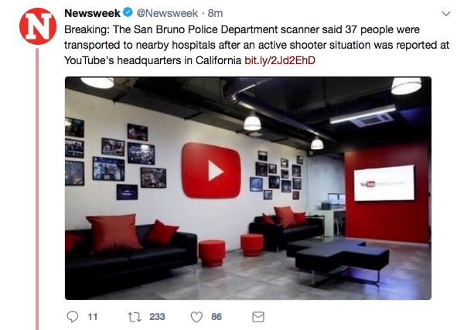Click the tweet text about San Bruno
The image size is (474, 330).
point(257,45)
